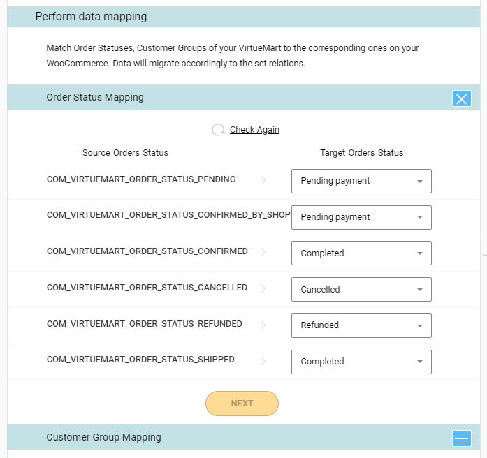Click the arrow chevron next to STATUS_SHIPPED
Viewport: 487px width, 458px height.
[x=263, y=361]
